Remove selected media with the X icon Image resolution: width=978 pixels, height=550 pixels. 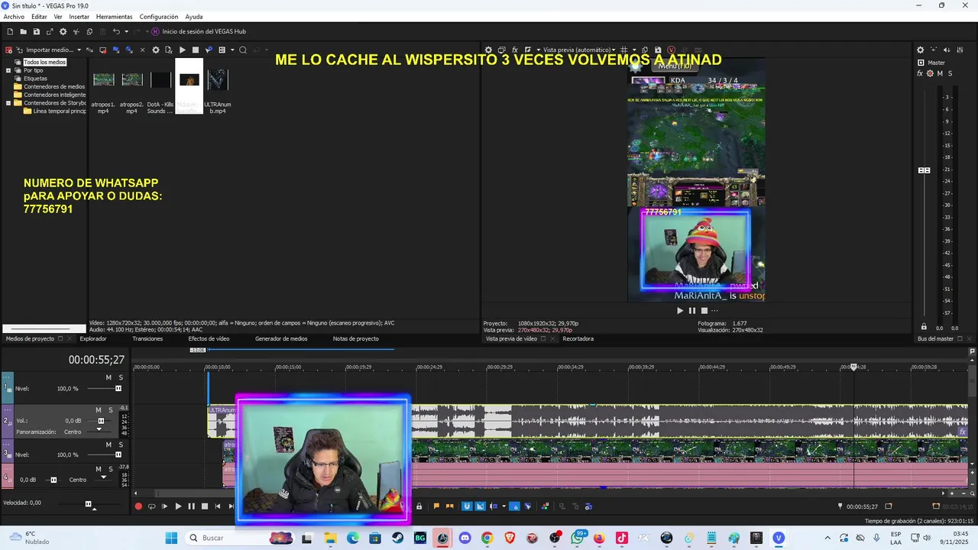[x=142, y=50]
